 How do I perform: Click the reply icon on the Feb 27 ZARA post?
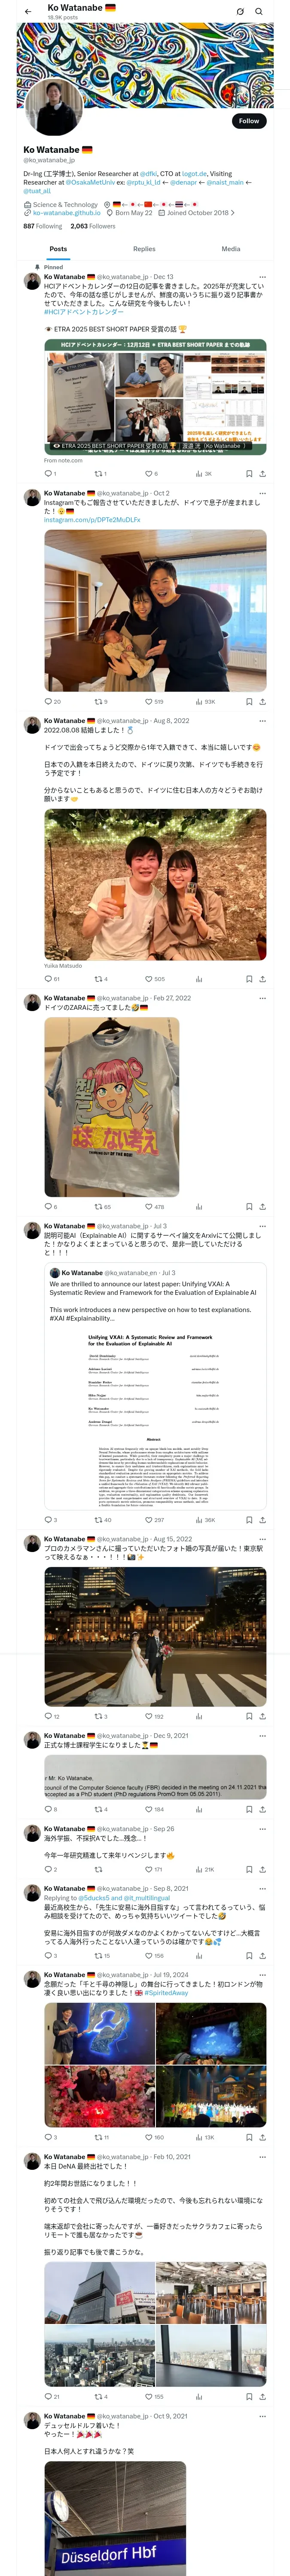(50, 1206)
